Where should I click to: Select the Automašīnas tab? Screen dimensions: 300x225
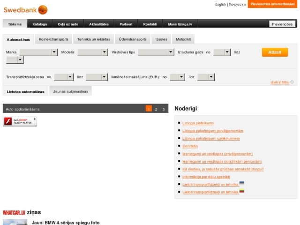tap(18, 39)
